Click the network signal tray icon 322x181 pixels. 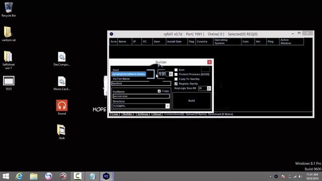click(x=295, y=176)
